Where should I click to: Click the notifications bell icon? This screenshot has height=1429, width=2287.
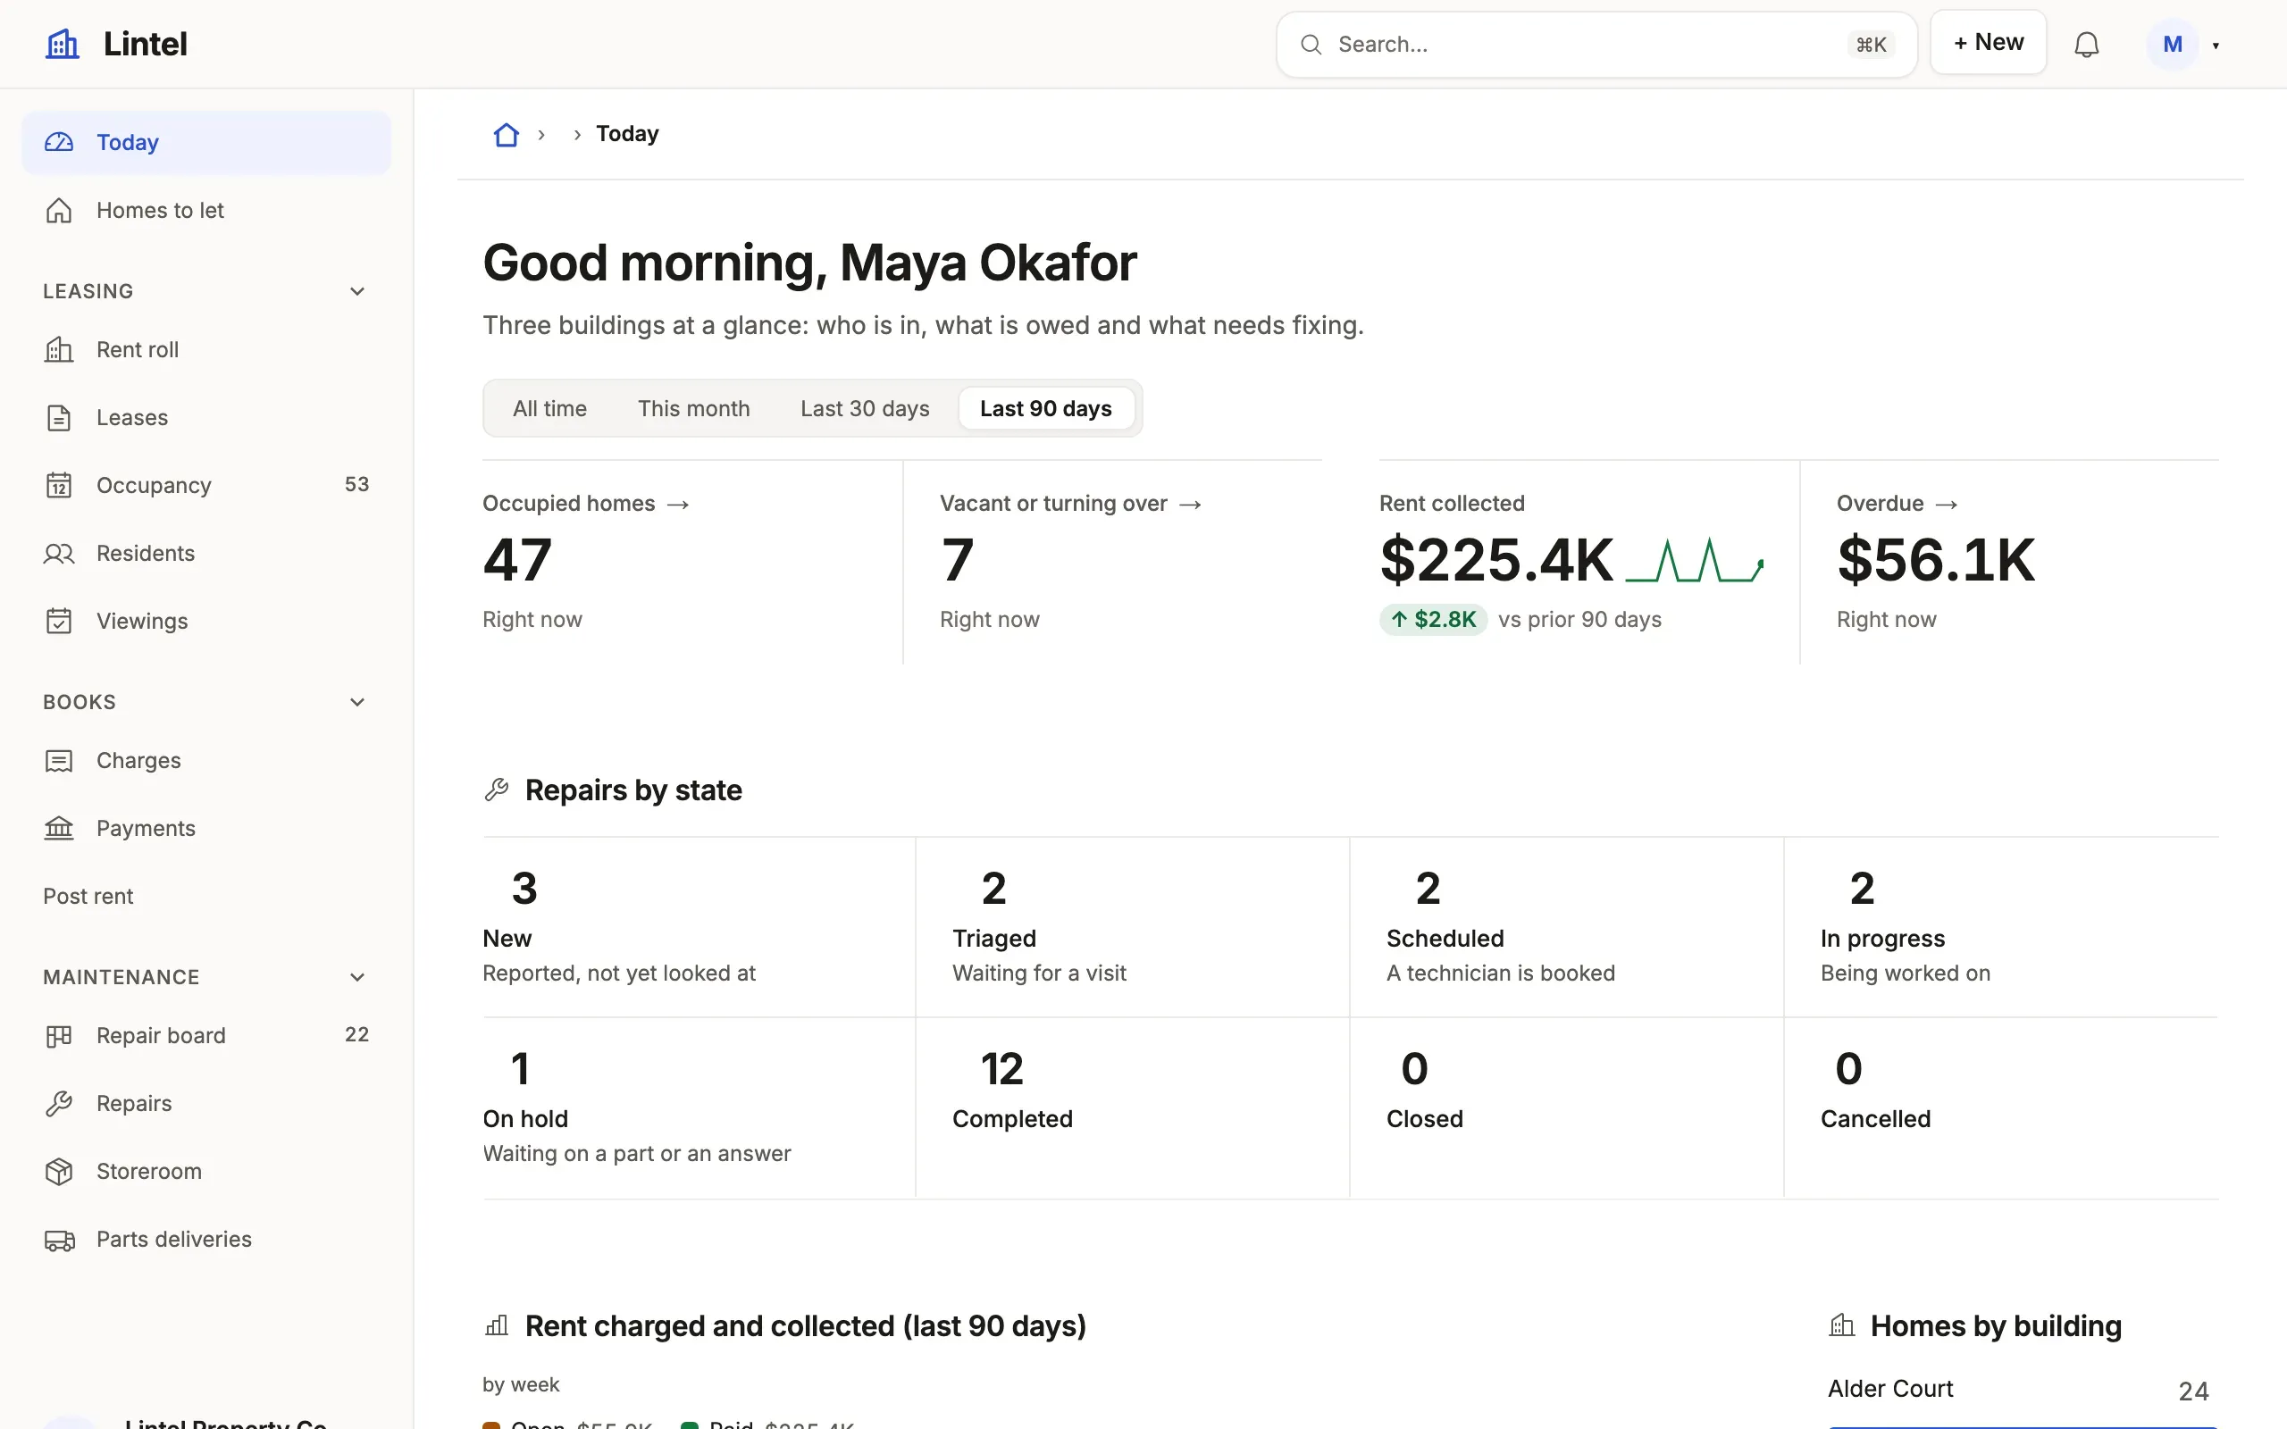click(x=2086, y=45)
